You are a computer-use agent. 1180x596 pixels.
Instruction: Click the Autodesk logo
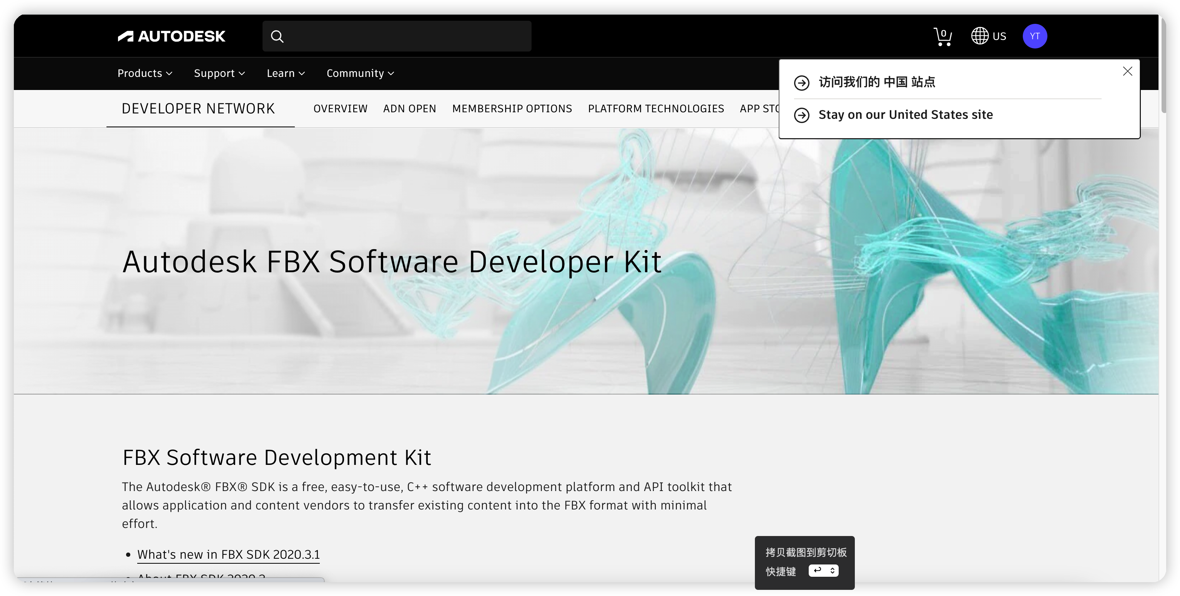[171, 36]
